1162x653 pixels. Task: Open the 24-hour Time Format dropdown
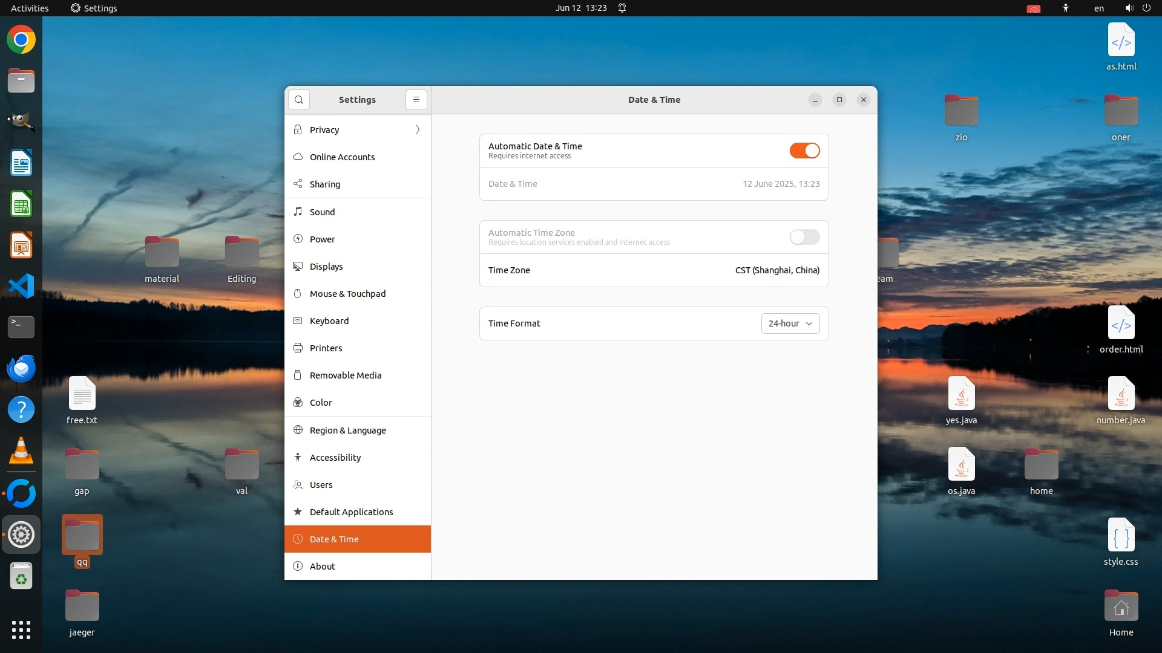[790, 323]
